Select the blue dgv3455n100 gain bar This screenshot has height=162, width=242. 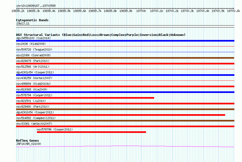[125, 41]
